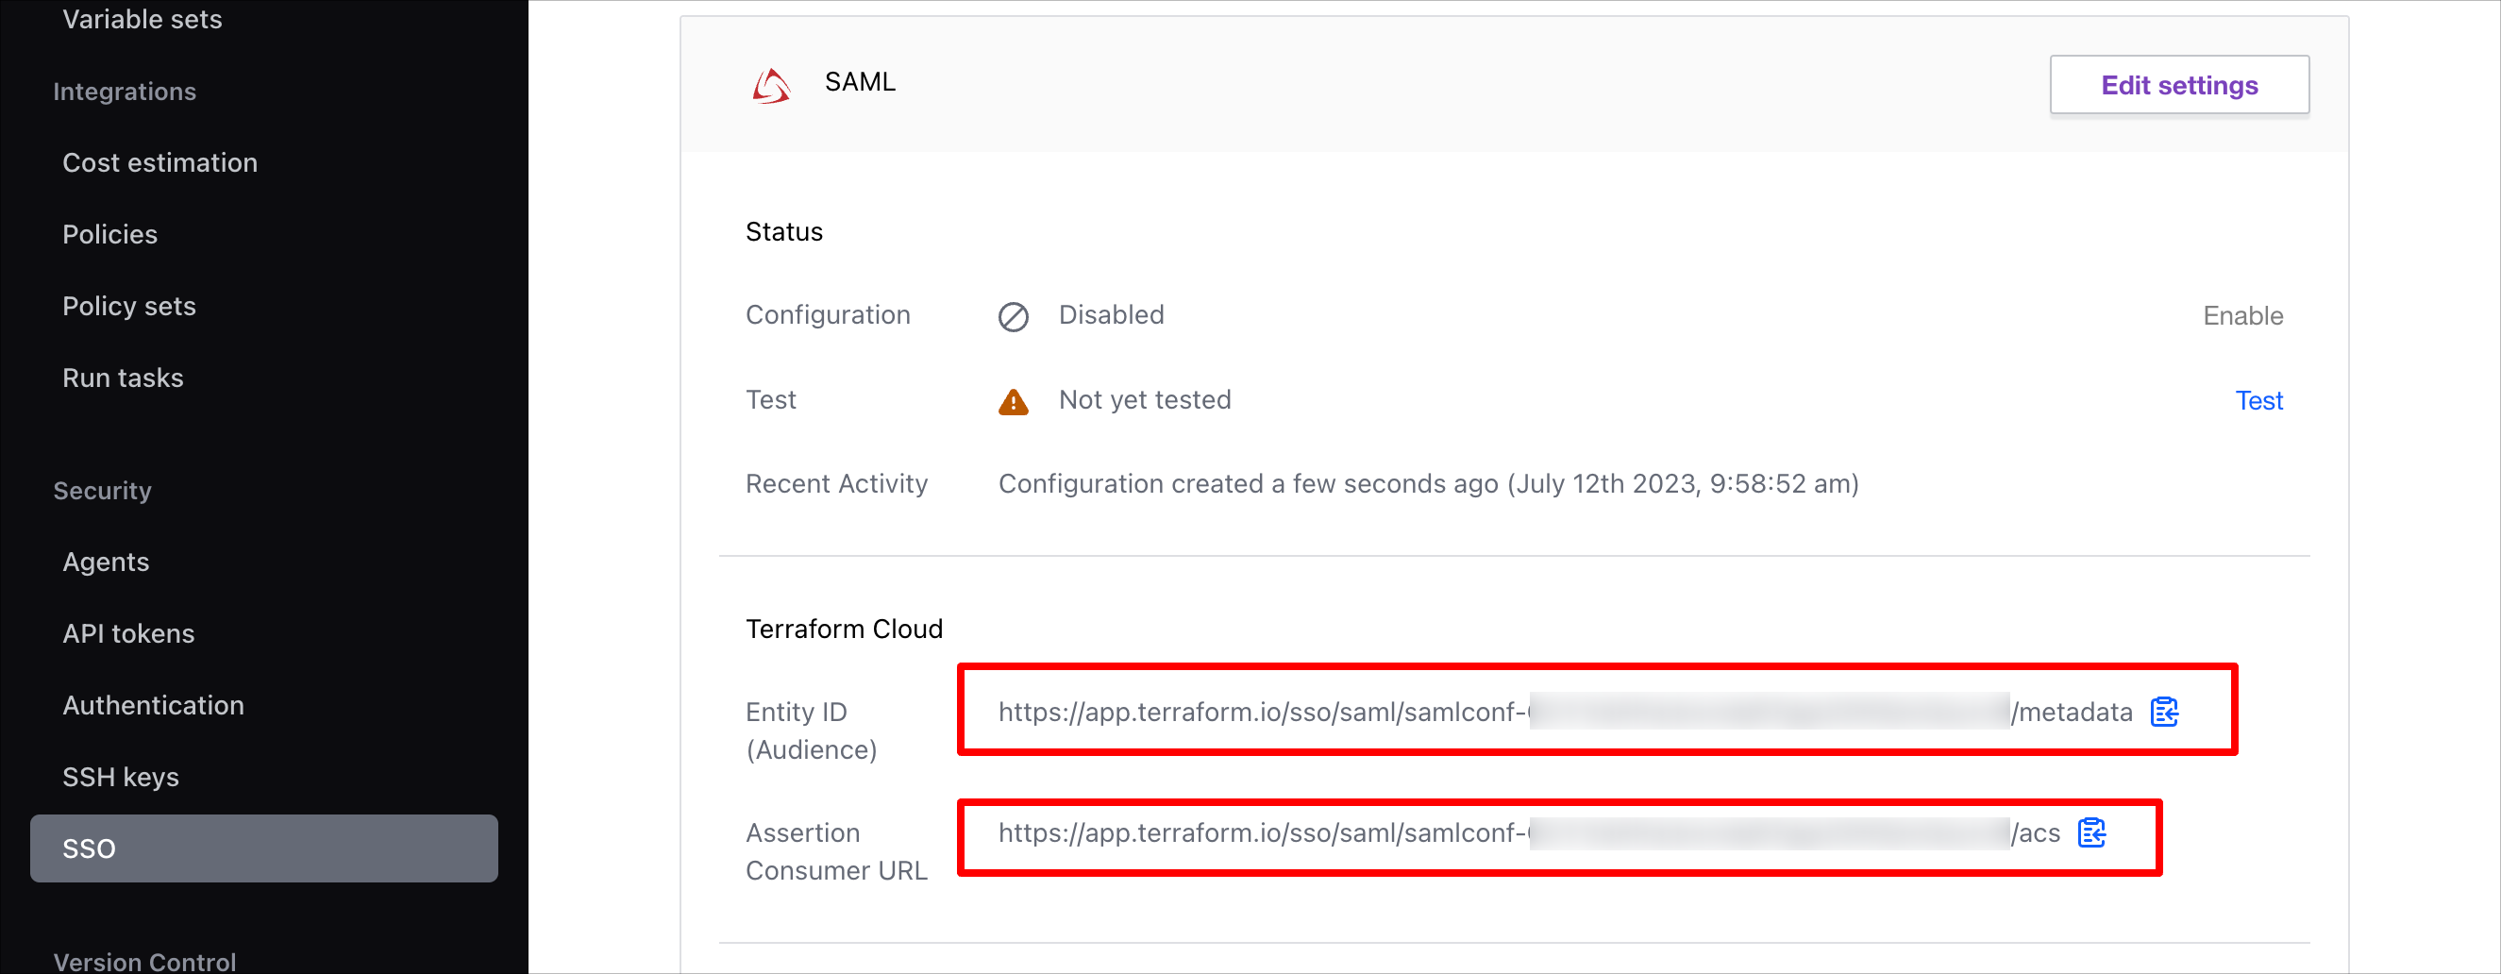Click the Entity ID (Audience) label

pyautogui.click(x=811, y=730)
